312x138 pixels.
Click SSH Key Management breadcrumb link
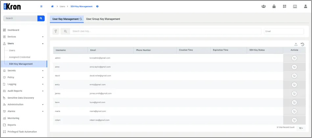coord(82,7)
